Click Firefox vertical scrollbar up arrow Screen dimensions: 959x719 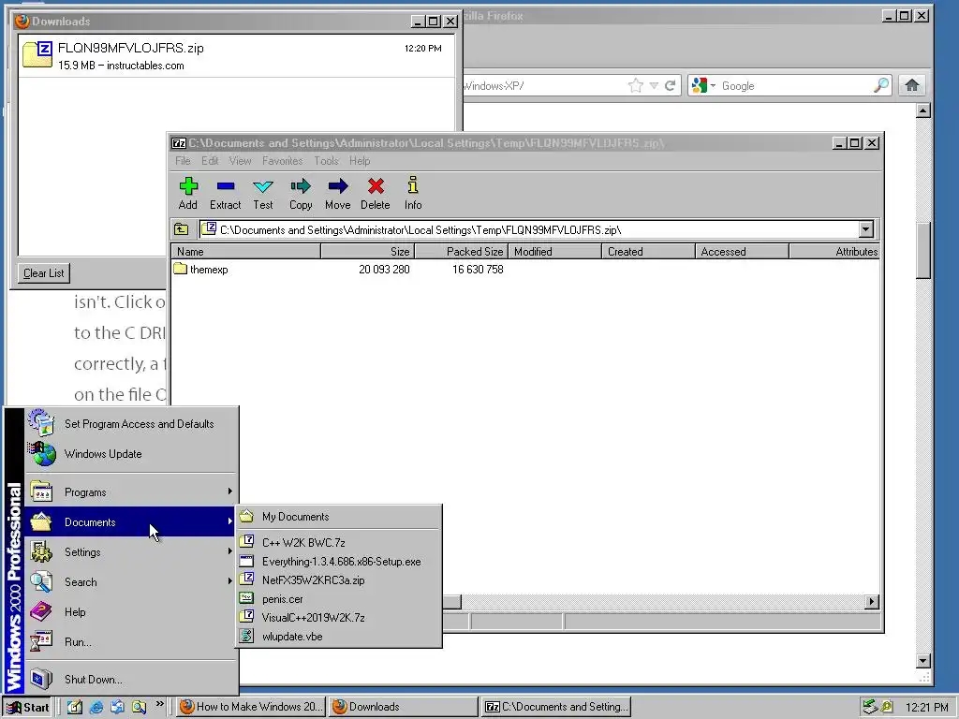[x=923, y=110]
